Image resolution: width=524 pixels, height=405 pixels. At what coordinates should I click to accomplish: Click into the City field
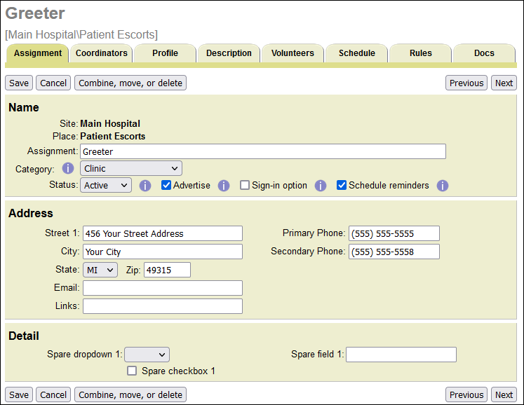(x=163, y=252)
